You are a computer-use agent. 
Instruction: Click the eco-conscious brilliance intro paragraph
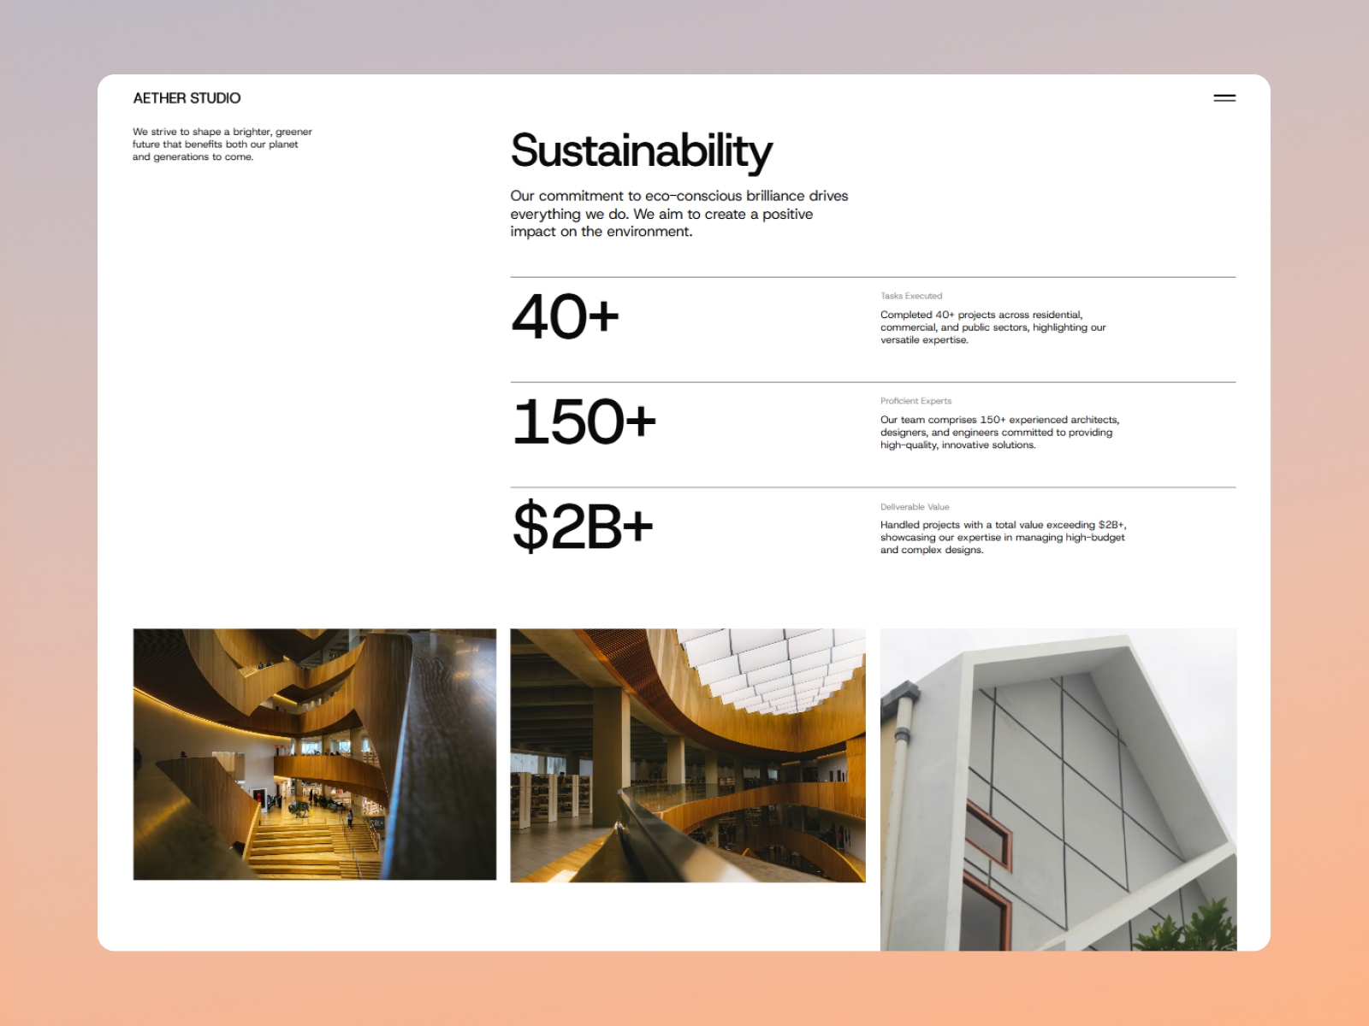click(x=679, y=214)
